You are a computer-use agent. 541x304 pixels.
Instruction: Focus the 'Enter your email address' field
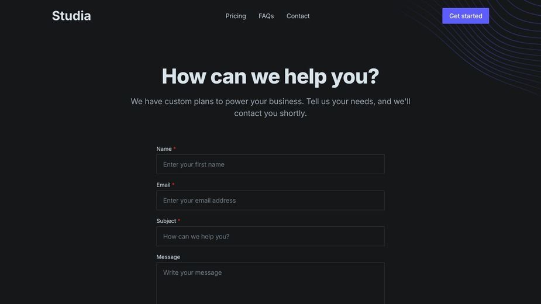(270, 201)
